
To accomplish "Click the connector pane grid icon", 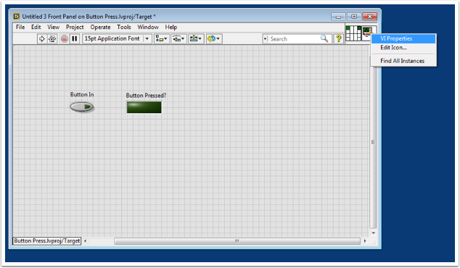I will coord(353,33).
